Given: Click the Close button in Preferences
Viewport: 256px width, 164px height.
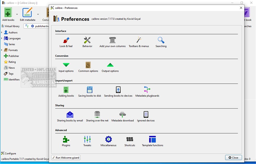Looking at the screenshot, I should coord(233,158).
